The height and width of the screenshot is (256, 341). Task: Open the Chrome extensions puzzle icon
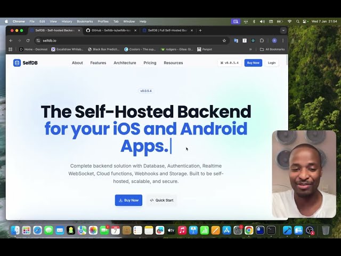coord(262,41)
